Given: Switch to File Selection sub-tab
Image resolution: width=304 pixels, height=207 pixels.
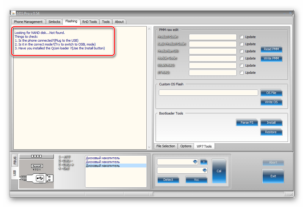Looking at the screenshot, I should point(166,146).
